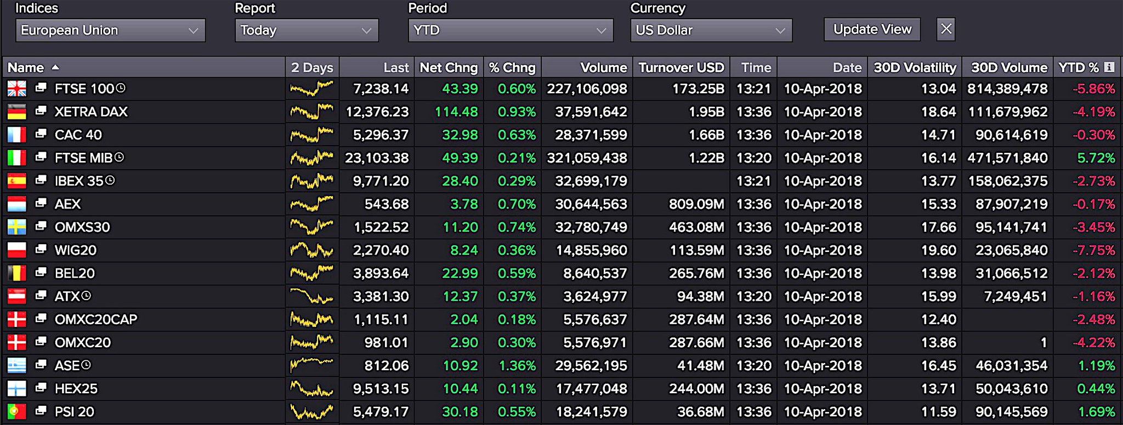Sort by the Turnover USD column header
The image size is (1123, 425).
pyautogui.click(x=681, y=67)
